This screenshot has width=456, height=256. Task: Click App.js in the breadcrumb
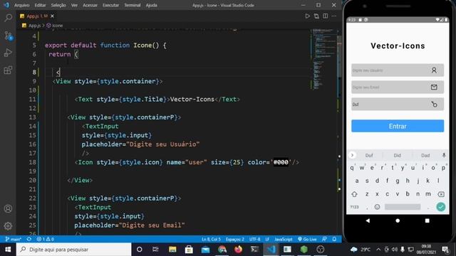34,26
